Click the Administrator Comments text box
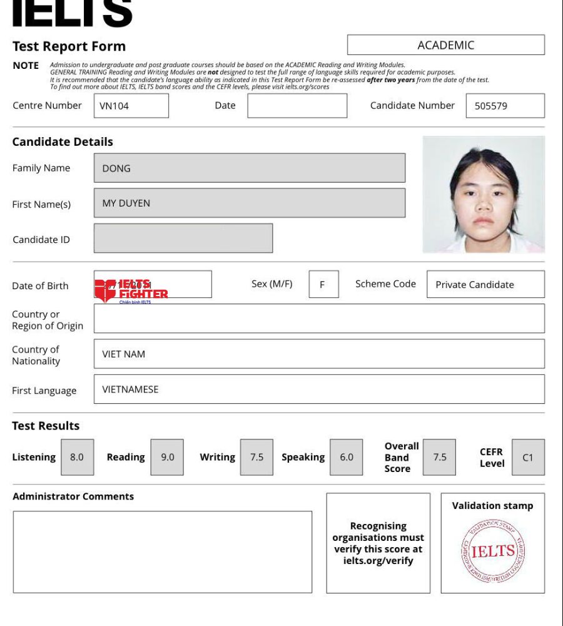 point(163,552)
